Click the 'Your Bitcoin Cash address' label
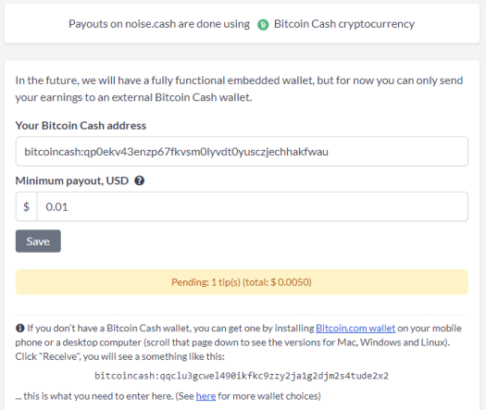Screen dimensions: 486x410 point(81,126)
